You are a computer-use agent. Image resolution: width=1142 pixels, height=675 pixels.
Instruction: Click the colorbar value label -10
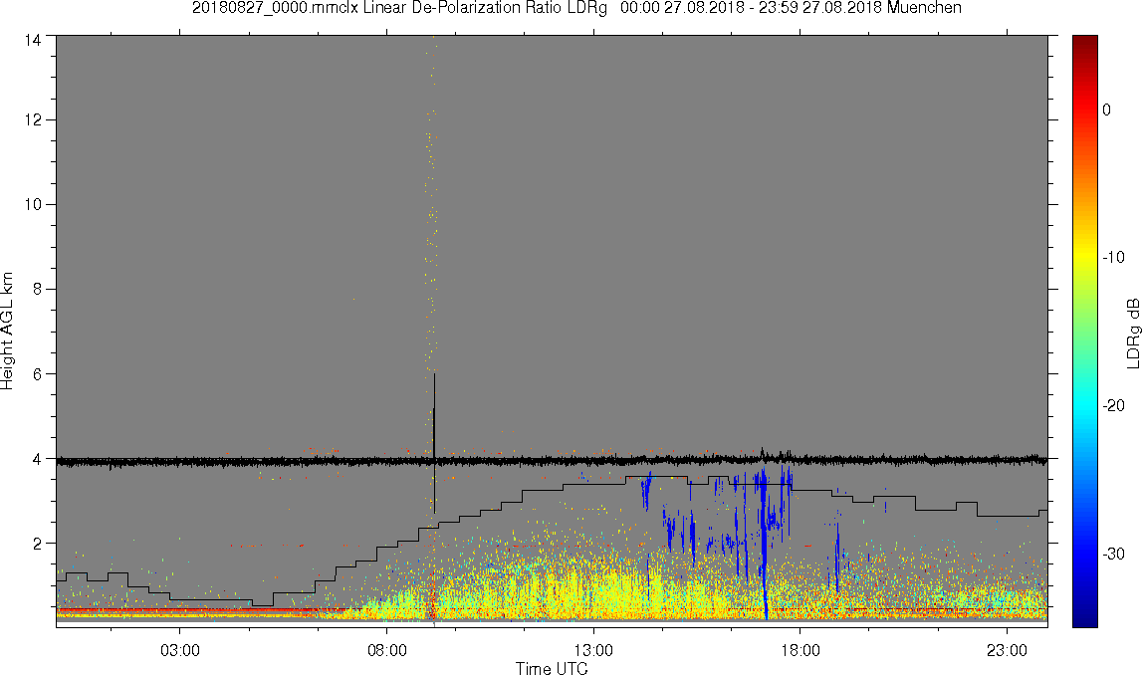click(1113, 257)
